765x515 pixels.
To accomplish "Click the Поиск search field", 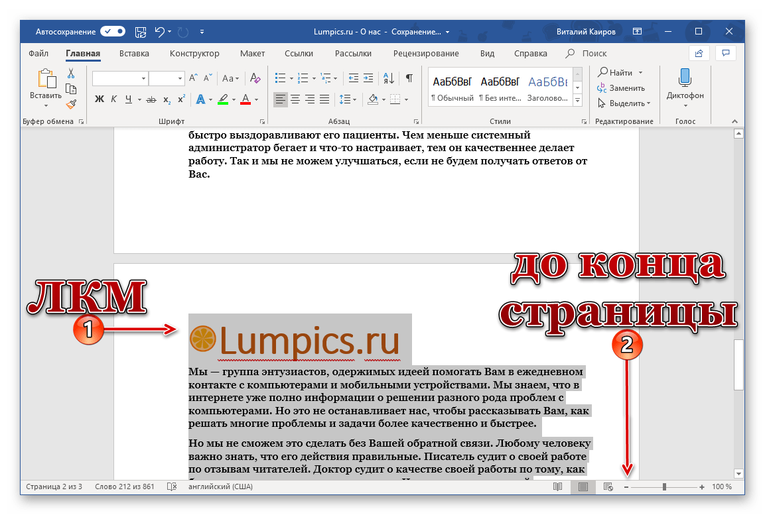I will pos(594,54).
